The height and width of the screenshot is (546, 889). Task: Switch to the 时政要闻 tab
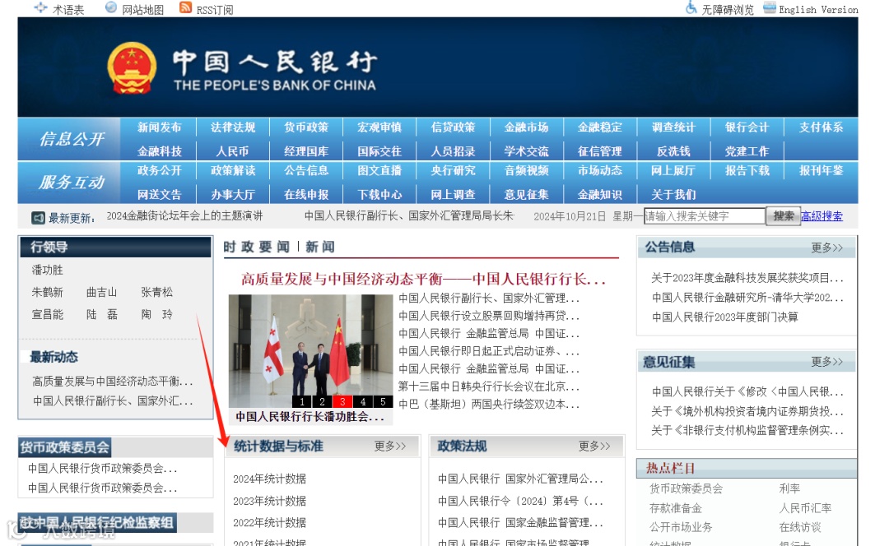pos(256,247)
